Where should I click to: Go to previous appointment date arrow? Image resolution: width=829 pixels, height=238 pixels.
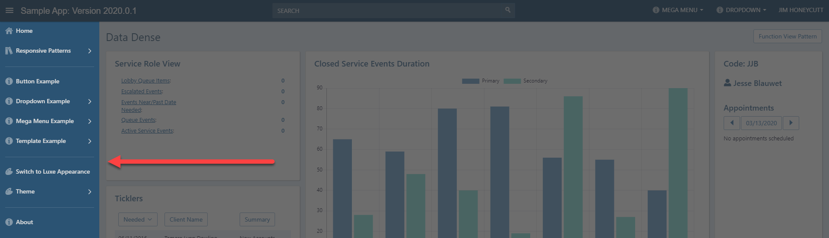click(731, 123)
